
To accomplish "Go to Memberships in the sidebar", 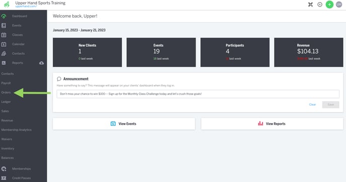I will pyautogui.click(x=22, y=169).
